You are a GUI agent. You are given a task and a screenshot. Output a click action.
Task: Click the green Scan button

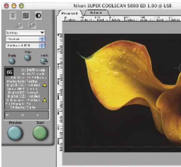pos(40,133)
